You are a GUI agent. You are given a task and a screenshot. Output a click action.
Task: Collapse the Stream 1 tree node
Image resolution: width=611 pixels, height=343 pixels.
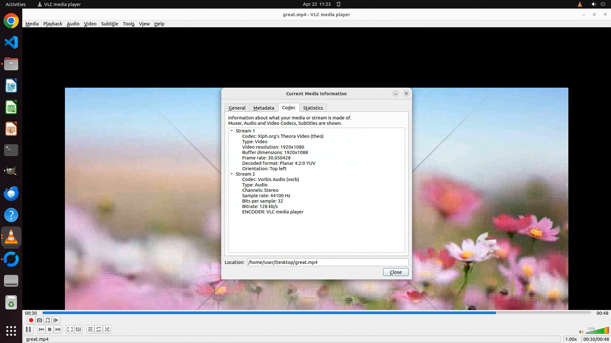(232, 131)
